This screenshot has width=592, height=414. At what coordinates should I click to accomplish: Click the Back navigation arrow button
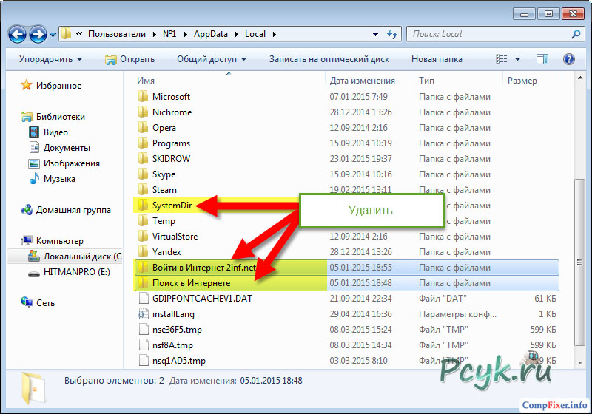click(x=18, y=34)
